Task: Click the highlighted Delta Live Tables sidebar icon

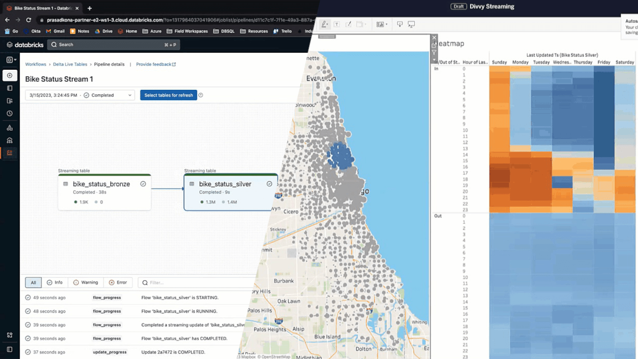Action: [x=10, y=153]
